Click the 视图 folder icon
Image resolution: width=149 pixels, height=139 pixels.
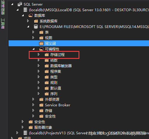(41, 38)
